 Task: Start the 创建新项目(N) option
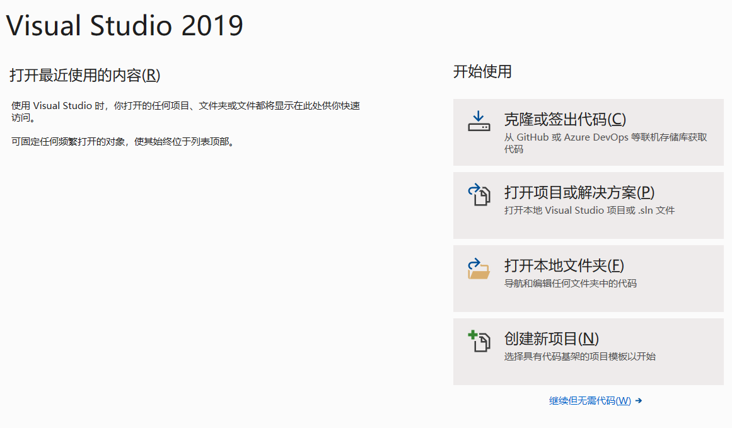[x=551, y=338]
